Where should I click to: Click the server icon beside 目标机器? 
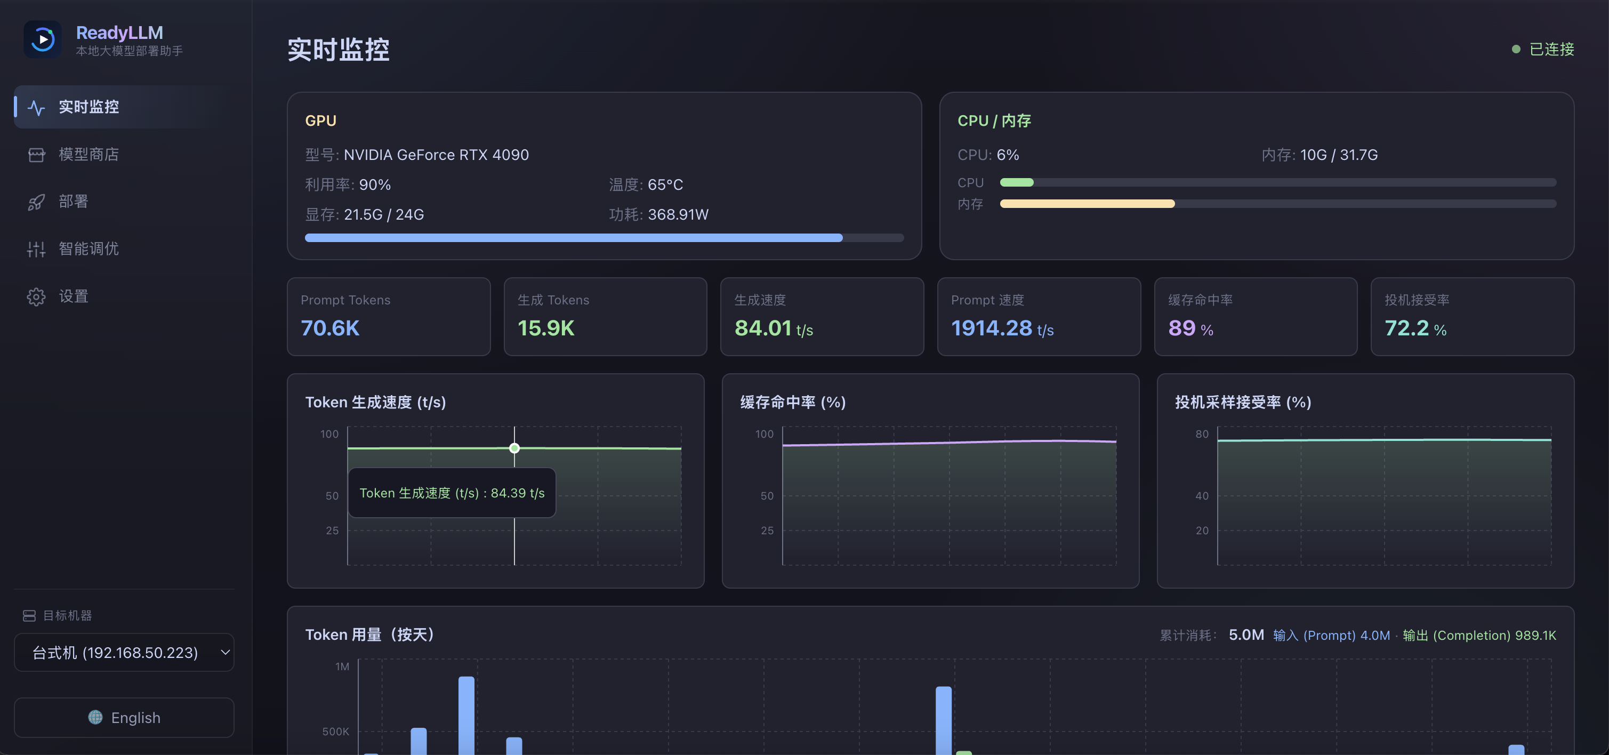(29, 616)
